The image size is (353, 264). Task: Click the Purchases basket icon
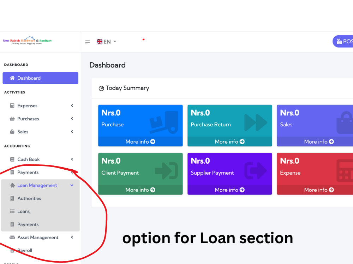click(x=12, y=119)
